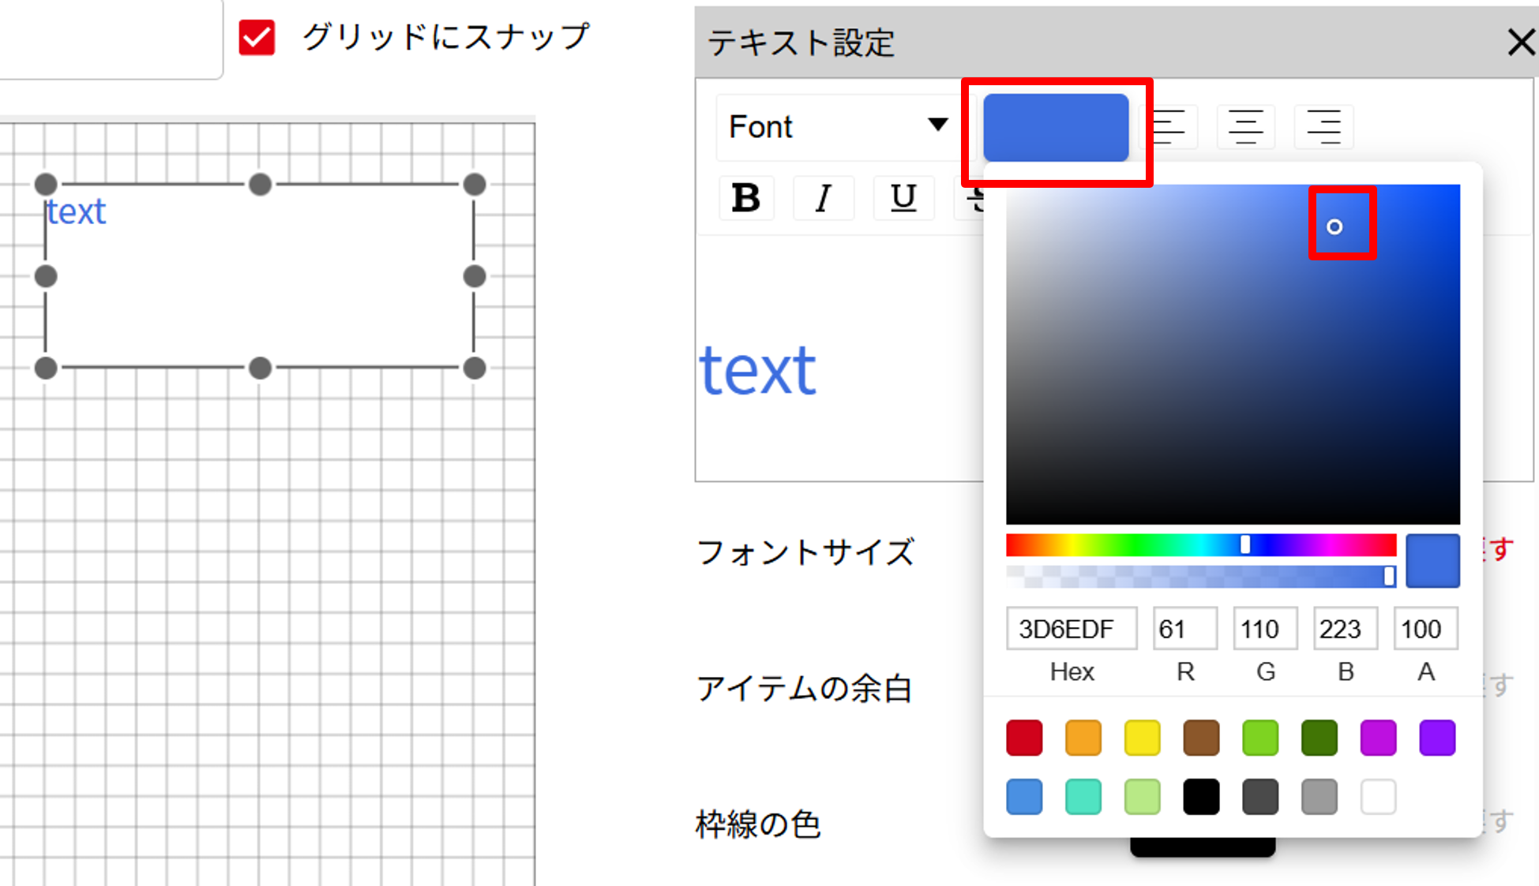Click the R value field

[x=1184, y=629]
